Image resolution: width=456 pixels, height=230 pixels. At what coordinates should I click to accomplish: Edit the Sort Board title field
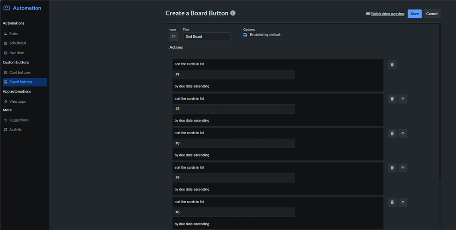click(206, 37)
